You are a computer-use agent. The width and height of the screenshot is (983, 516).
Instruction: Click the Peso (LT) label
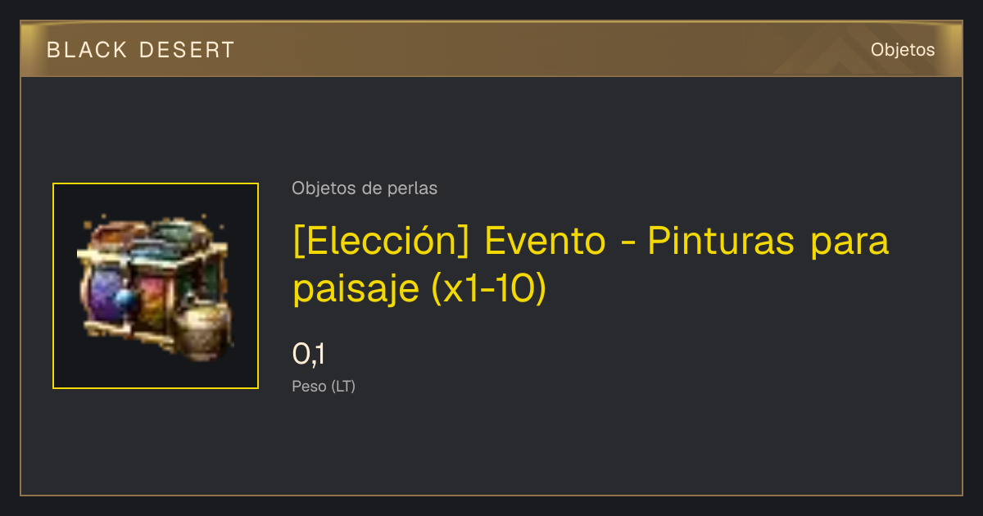pos(324,387)
